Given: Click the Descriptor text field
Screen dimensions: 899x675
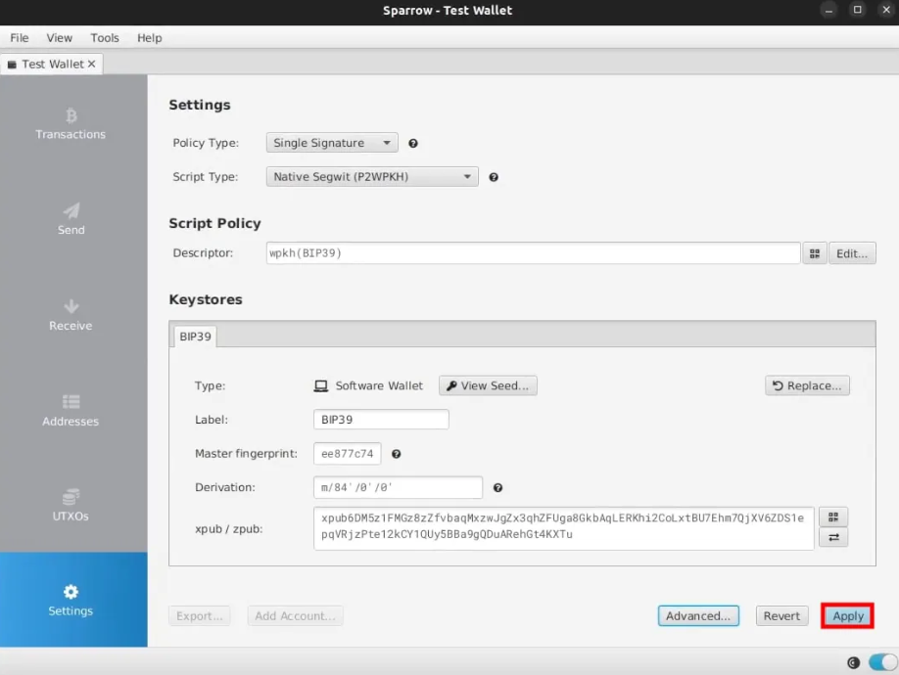Looking at the screenshot, I should (533, 253).
